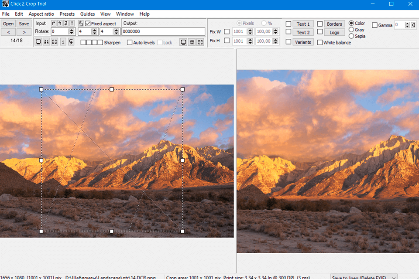The width and height of the screenshot is (419, 279).
Task: Open the Presets menu
Action: (67, 14)
